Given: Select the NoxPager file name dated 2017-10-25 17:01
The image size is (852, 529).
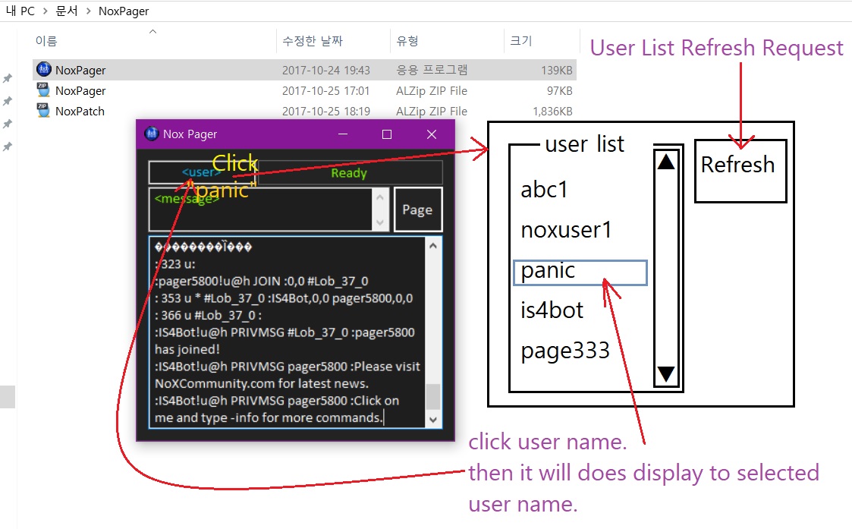Looking at the screenshot, I should click(x=80, y=91).
